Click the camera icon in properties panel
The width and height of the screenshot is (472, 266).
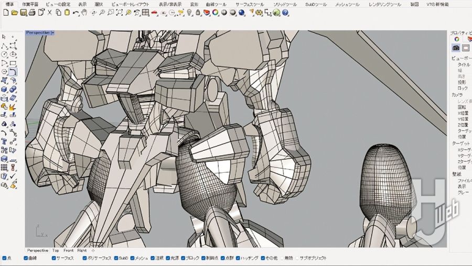[x=456, y=48]
